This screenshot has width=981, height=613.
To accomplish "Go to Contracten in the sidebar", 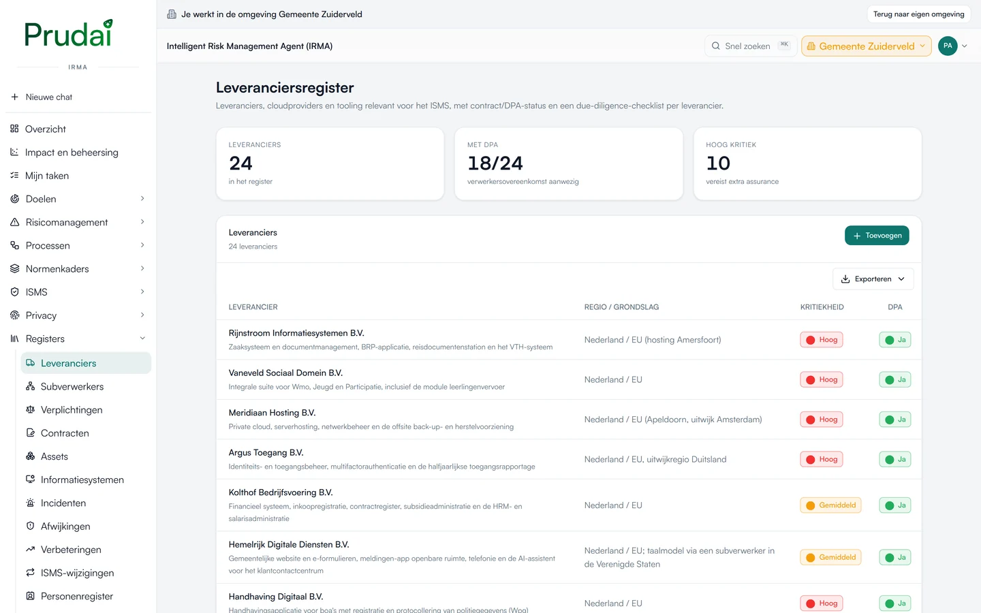I will [x=86, y=433].
